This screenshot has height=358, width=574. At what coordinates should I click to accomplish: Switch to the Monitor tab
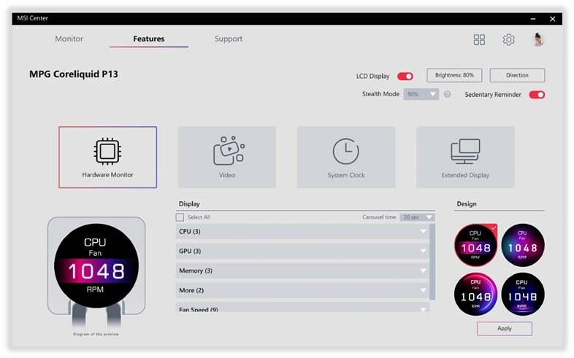click(69, 39)
